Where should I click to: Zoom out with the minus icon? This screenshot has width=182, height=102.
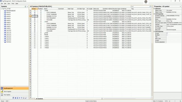pos(169,101)
